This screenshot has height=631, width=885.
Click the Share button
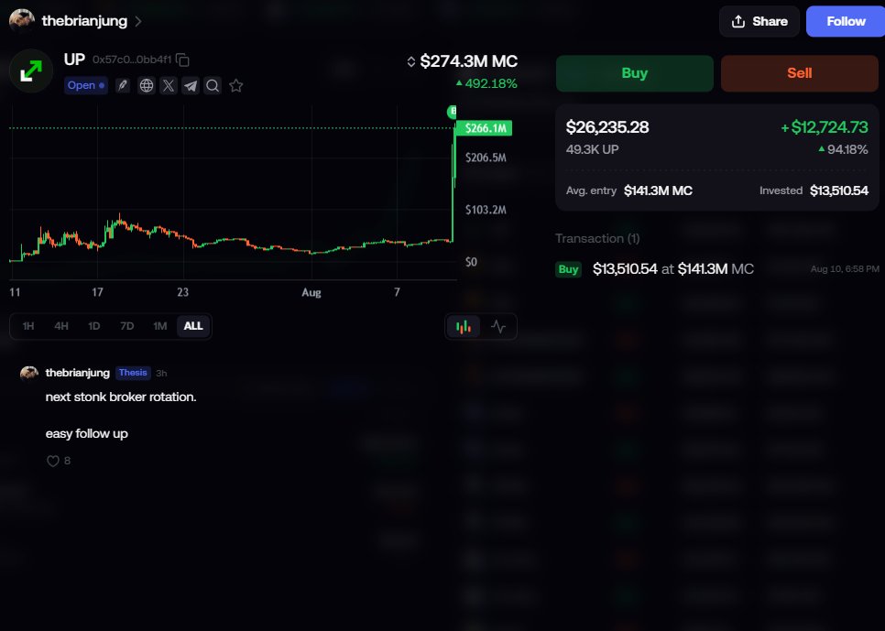coord(759,21)
